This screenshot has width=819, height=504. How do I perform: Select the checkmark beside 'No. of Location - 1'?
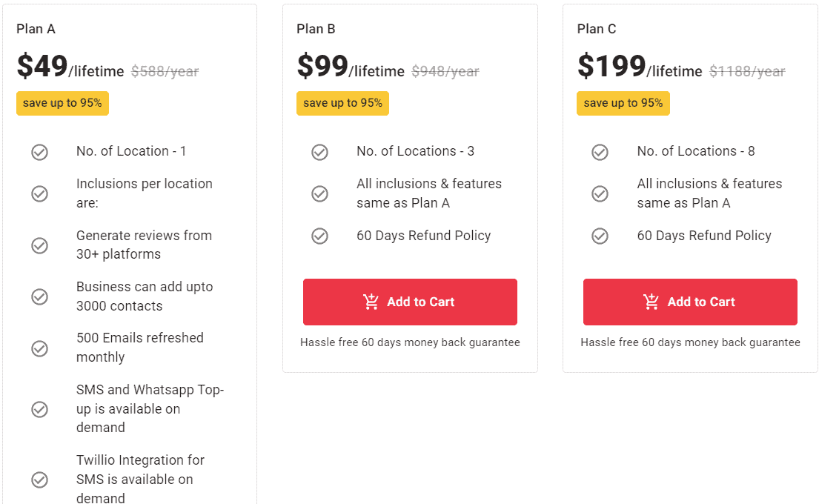[39, 151]
